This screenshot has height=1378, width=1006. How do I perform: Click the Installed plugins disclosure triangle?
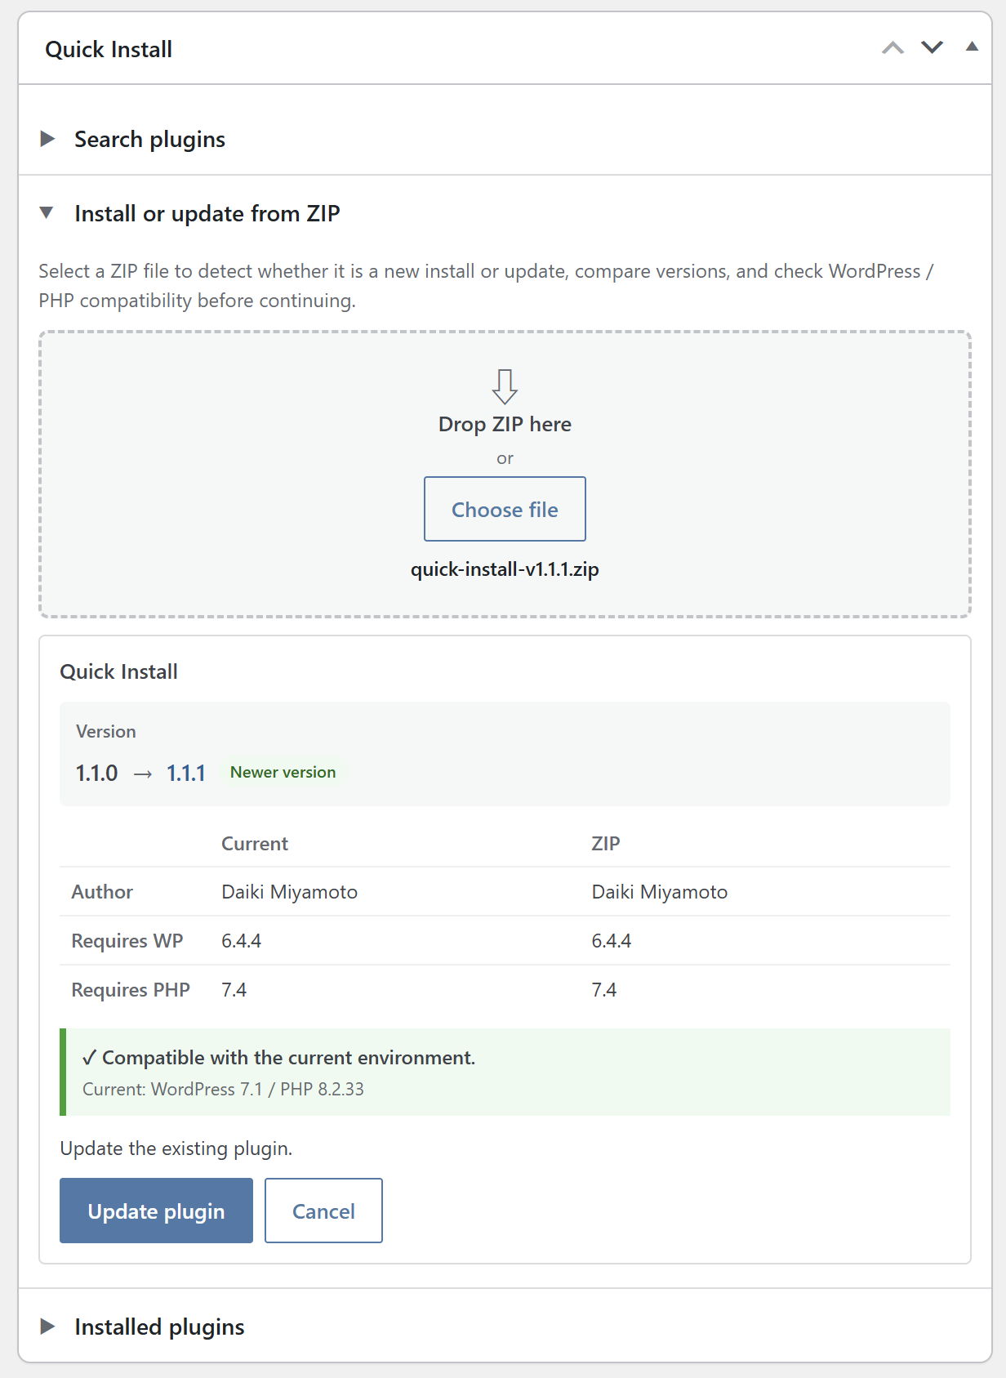47,1327
